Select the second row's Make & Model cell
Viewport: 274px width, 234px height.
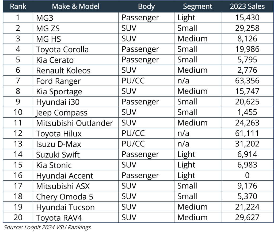coord(75,28)
